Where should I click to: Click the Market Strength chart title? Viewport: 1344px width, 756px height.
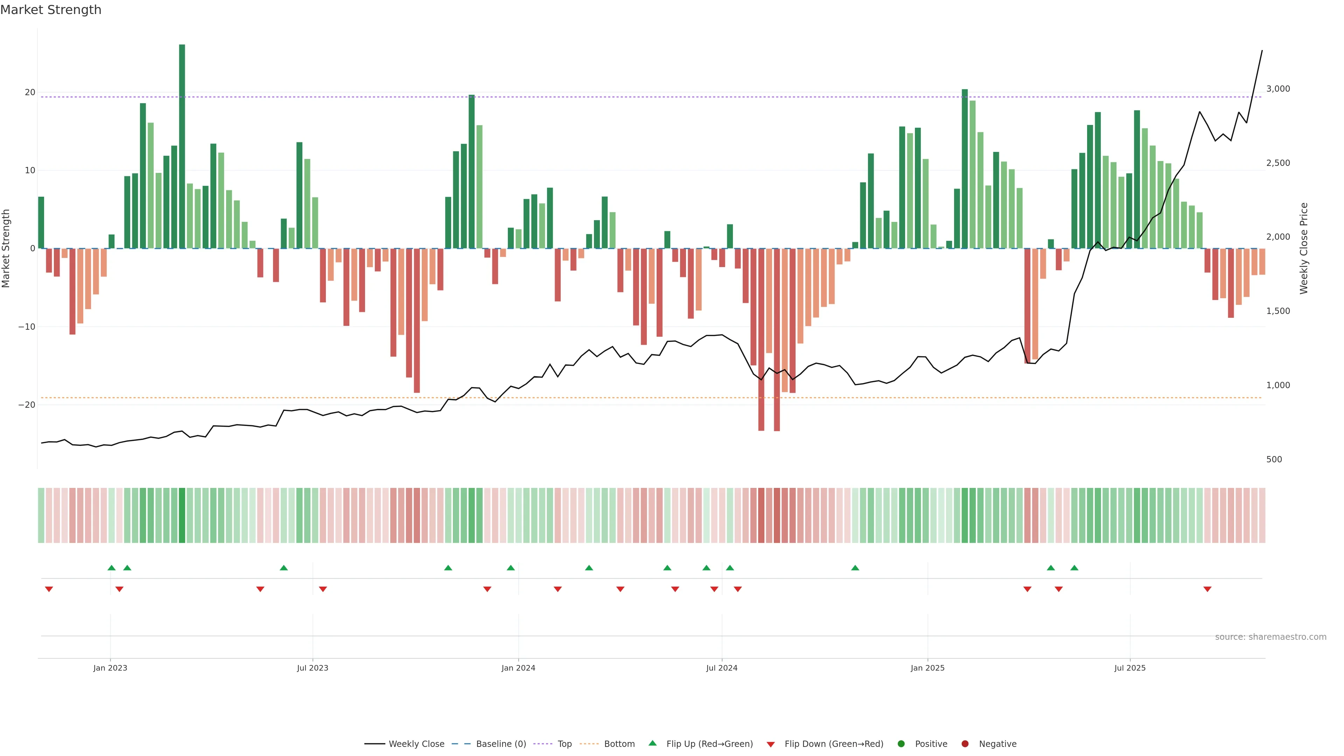51,10
